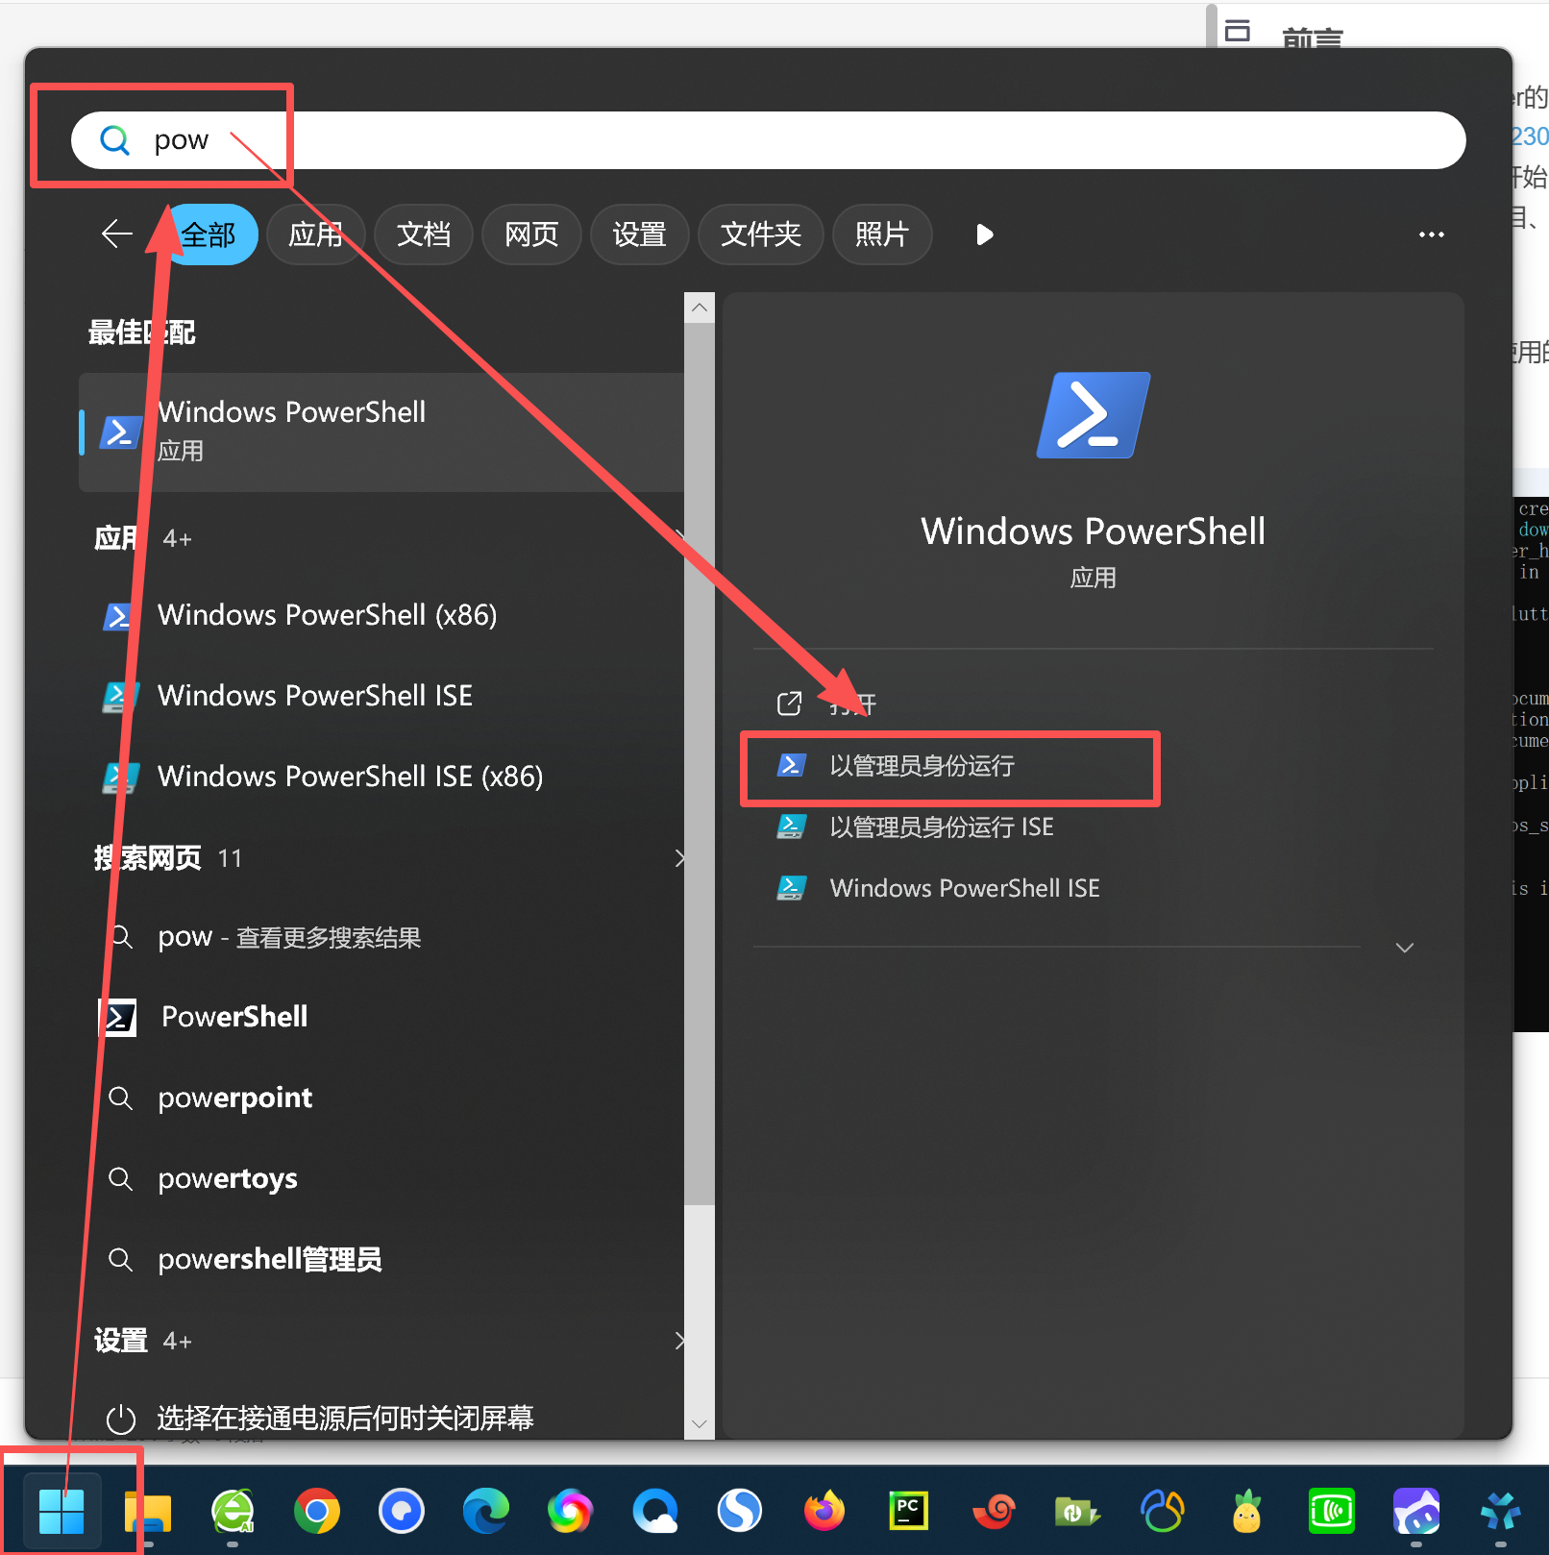This screenshot has height=1555, width=1549.
Task: Open File Explorer from the taskbar
Action: [x=148, y=1512]
